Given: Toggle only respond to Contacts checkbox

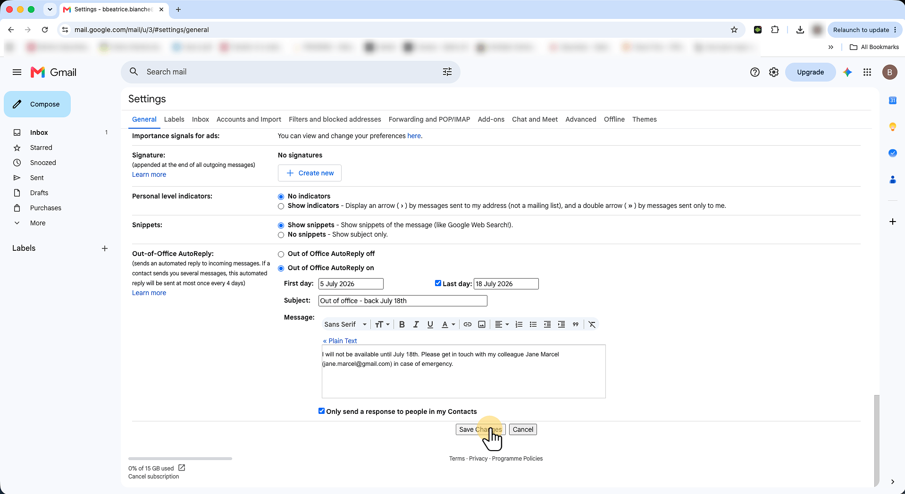Looking at the screenshot, I should coord(321,411).
